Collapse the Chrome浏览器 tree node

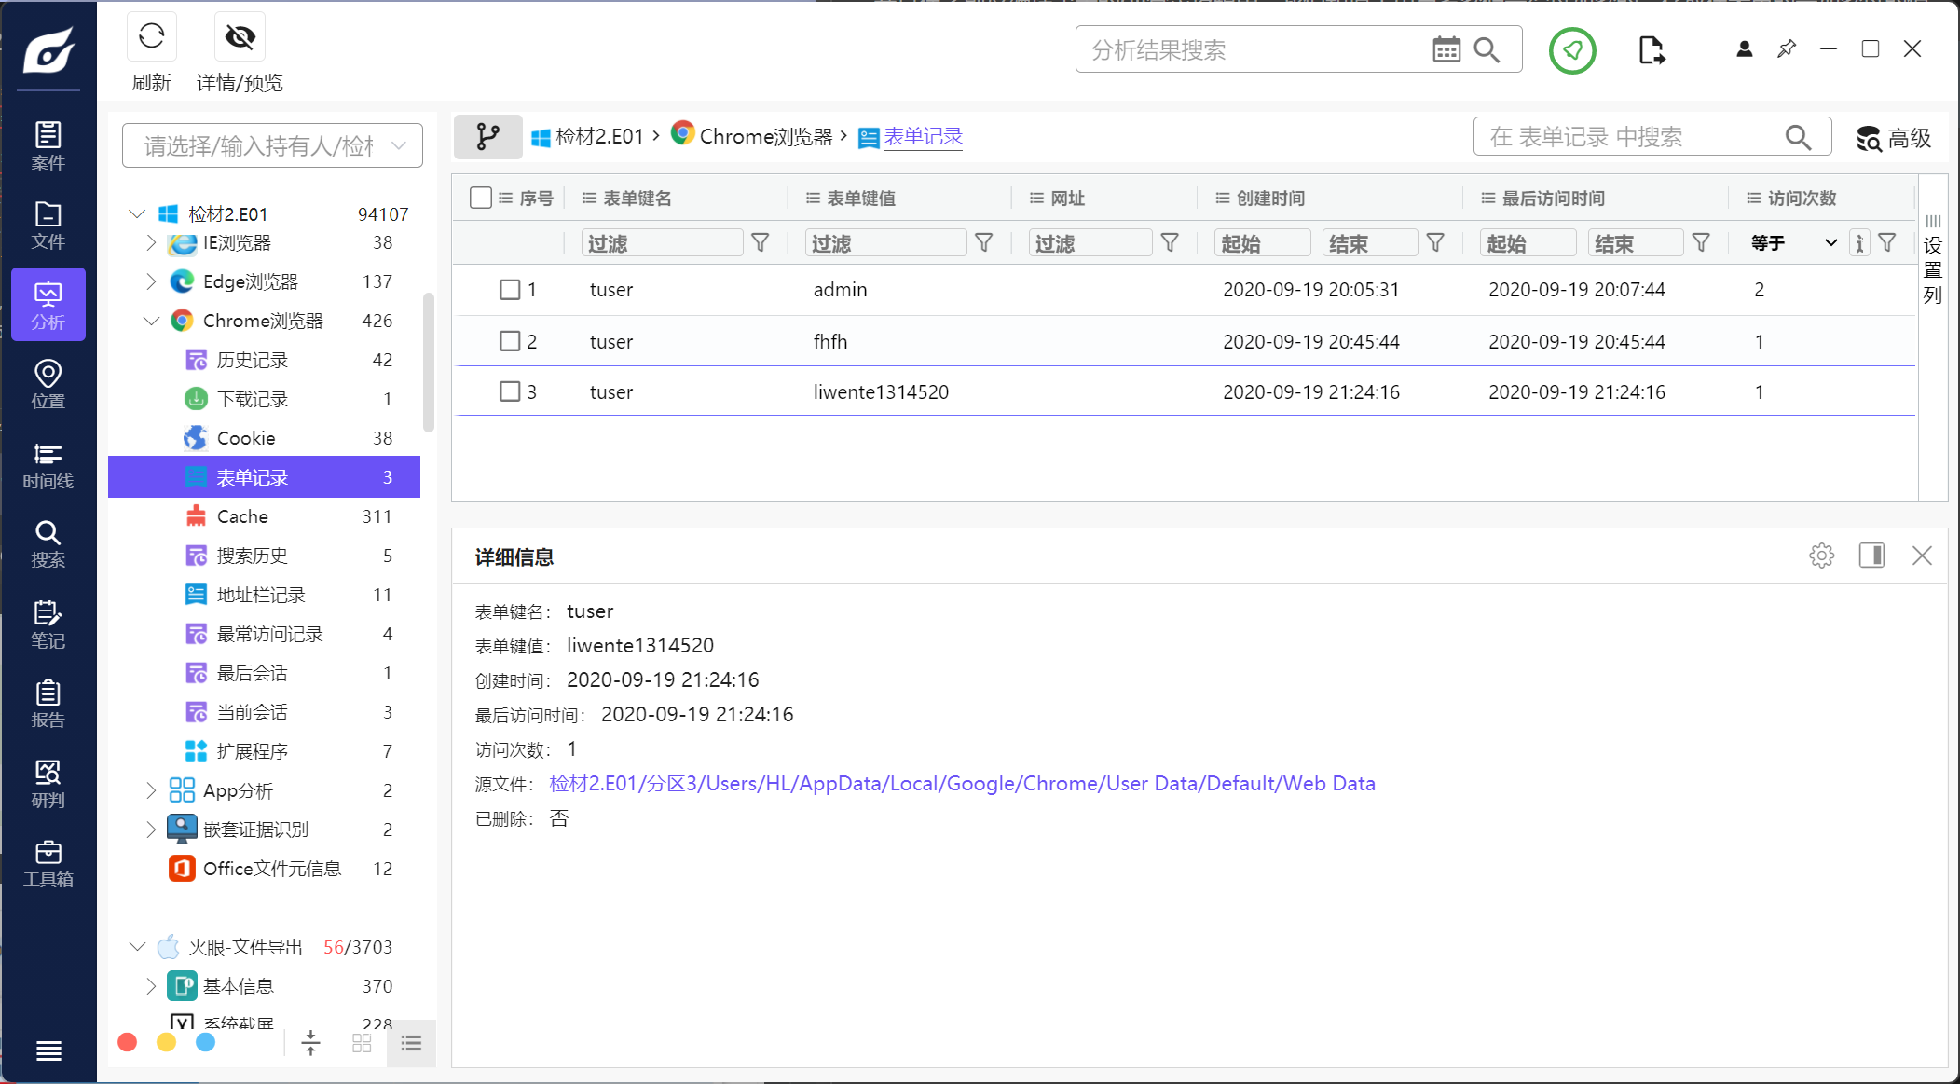(x=151, y=321)
